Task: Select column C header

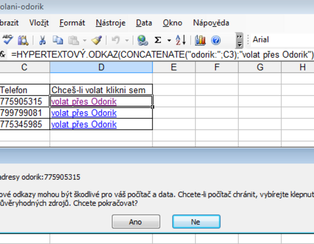Action: tap(24, 67)
